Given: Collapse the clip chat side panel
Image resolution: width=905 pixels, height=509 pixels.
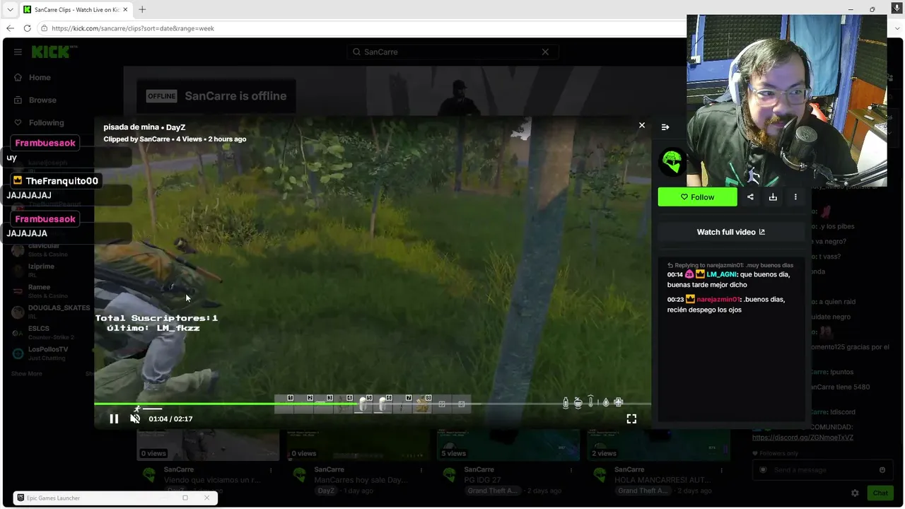Looking at the screenshot, I should tap(665, 127).
